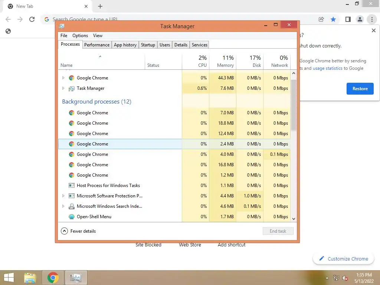Sort by CPU column header
Image resolution: width=380 pixels, height=285 pixels.
tap(195, 62)
